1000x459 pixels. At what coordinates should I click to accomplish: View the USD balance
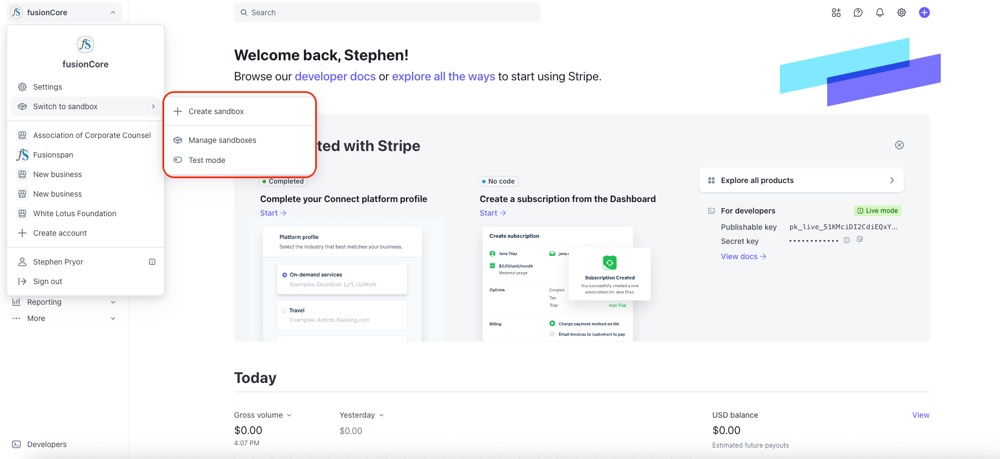pos(921,415)
